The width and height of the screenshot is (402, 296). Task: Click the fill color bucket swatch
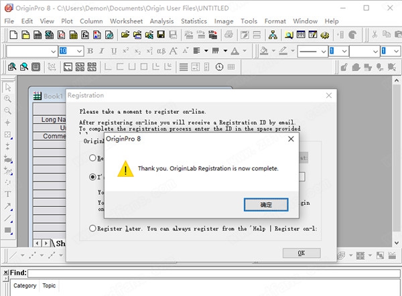pos(264,51)
